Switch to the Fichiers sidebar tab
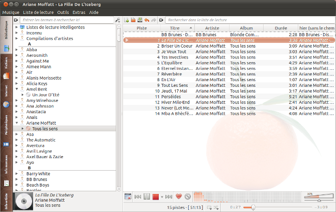336x212 pixels. coord(6,67)
